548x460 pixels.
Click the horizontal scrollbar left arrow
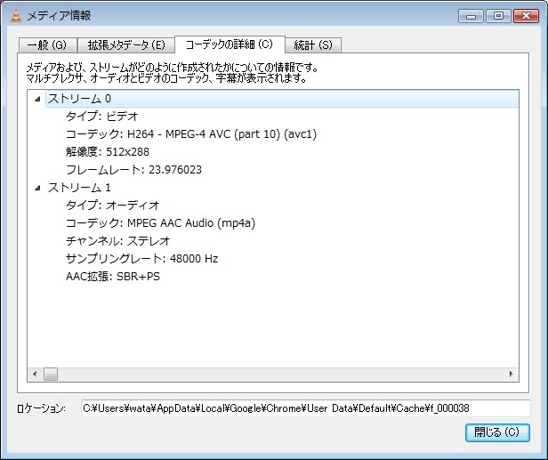(35, 374)
